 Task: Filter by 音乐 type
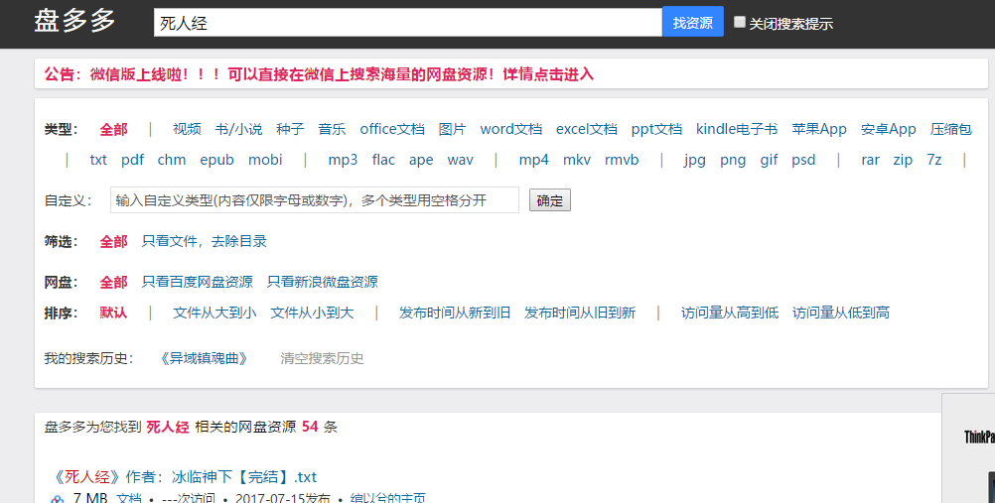point(332,129)
